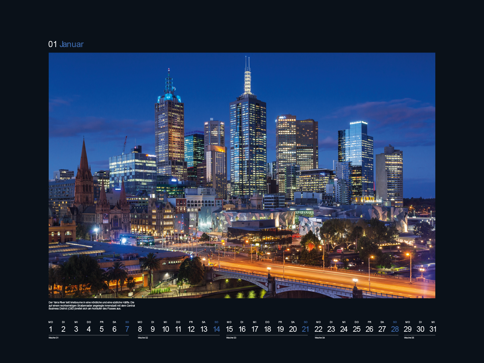Select Sunday the 21st

[306, 329]
